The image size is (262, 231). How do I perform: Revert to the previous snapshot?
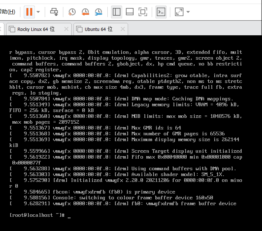pos(85,12)
